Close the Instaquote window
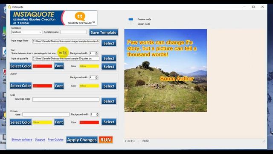Image resolution: width=273 pixels, height=154 pixels. coord(262,7)
